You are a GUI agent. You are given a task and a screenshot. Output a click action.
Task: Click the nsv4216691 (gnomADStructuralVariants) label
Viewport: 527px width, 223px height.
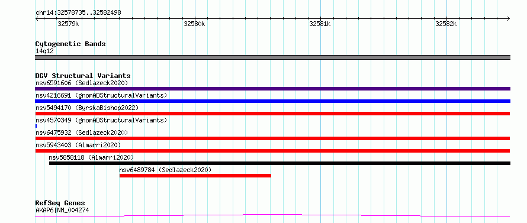click(101, 95)
